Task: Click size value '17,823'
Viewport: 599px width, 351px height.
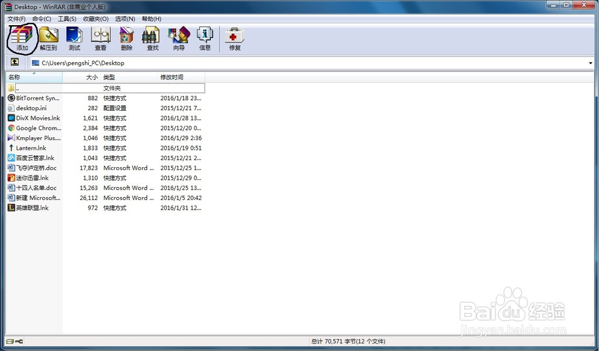Action: click(89, 168)
